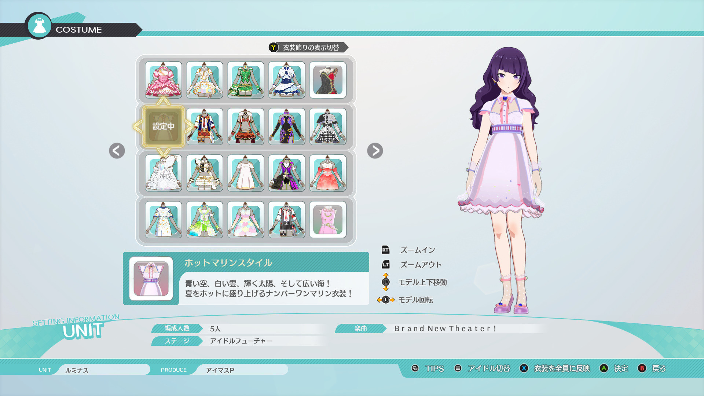Select the pink frilly dress costume
704x396 pixels.
tap(164, 80)
